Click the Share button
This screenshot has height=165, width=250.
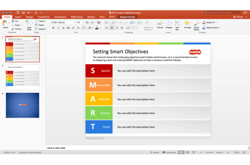pos(238,17)
